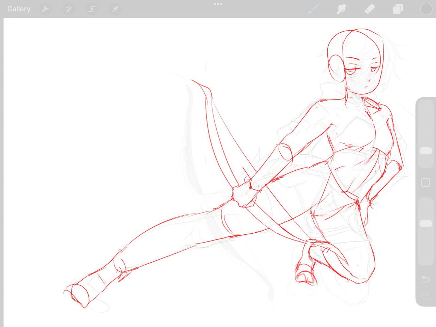Open the active color picker circle

click(x=426, y=9)
